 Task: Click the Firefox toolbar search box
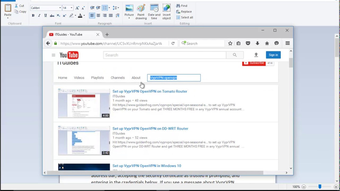(x=202, y=44)
